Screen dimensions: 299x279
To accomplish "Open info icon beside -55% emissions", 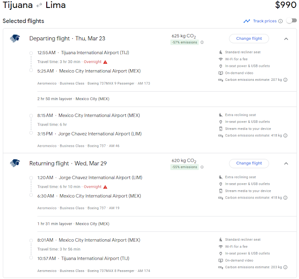I will (202, 167).
